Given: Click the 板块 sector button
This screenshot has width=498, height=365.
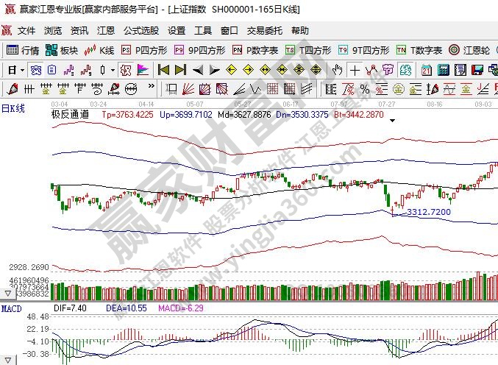Looking at the screenshot, I should click(62, 51).
